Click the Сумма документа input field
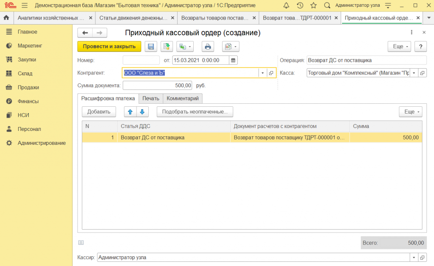This screenshot has width=434, height=266. [x=158, y=86]
